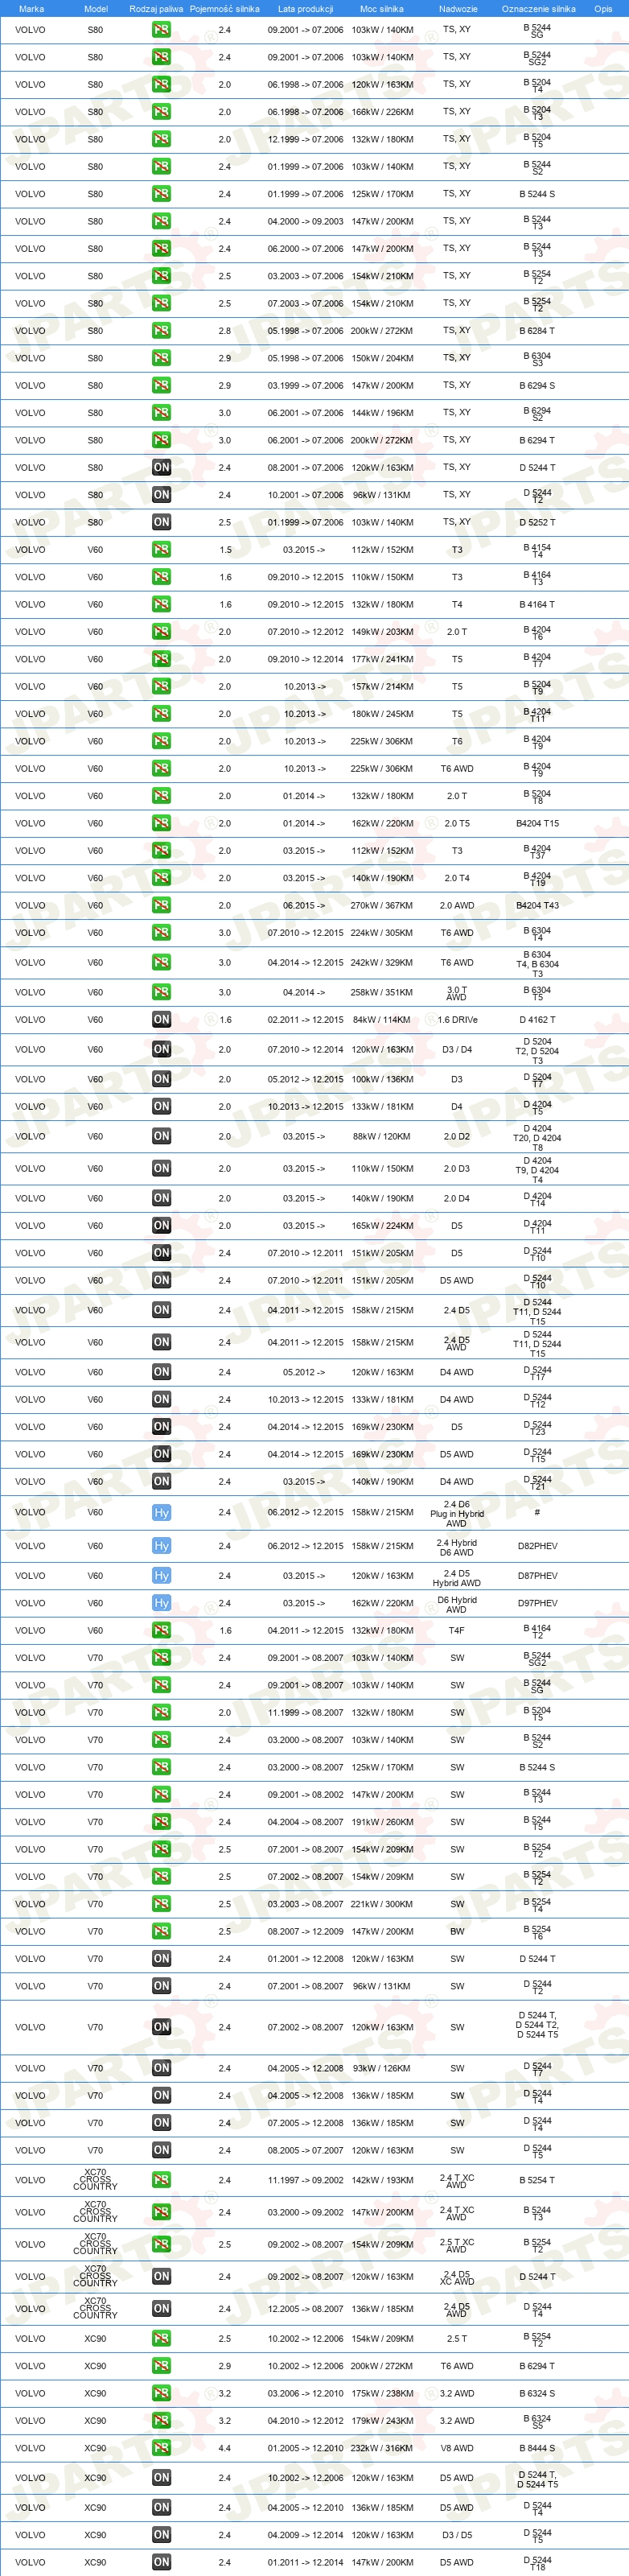Select the 4.4 engine capacity cell
Viewport: 629px width, 2576px height.
pyautogui.click(x=225, y=2448)
